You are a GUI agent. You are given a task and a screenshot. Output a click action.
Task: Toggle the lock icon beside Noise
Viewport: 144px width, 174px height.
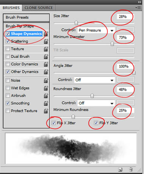pos(46,80)
